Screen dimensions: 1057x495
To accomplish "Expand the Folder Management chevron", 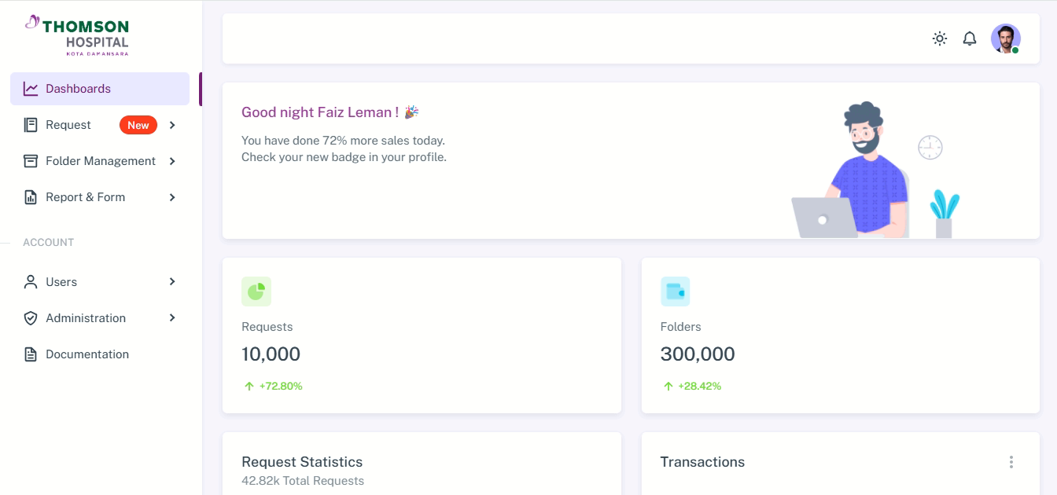I will pyautogui.click(x=172, y=161).
